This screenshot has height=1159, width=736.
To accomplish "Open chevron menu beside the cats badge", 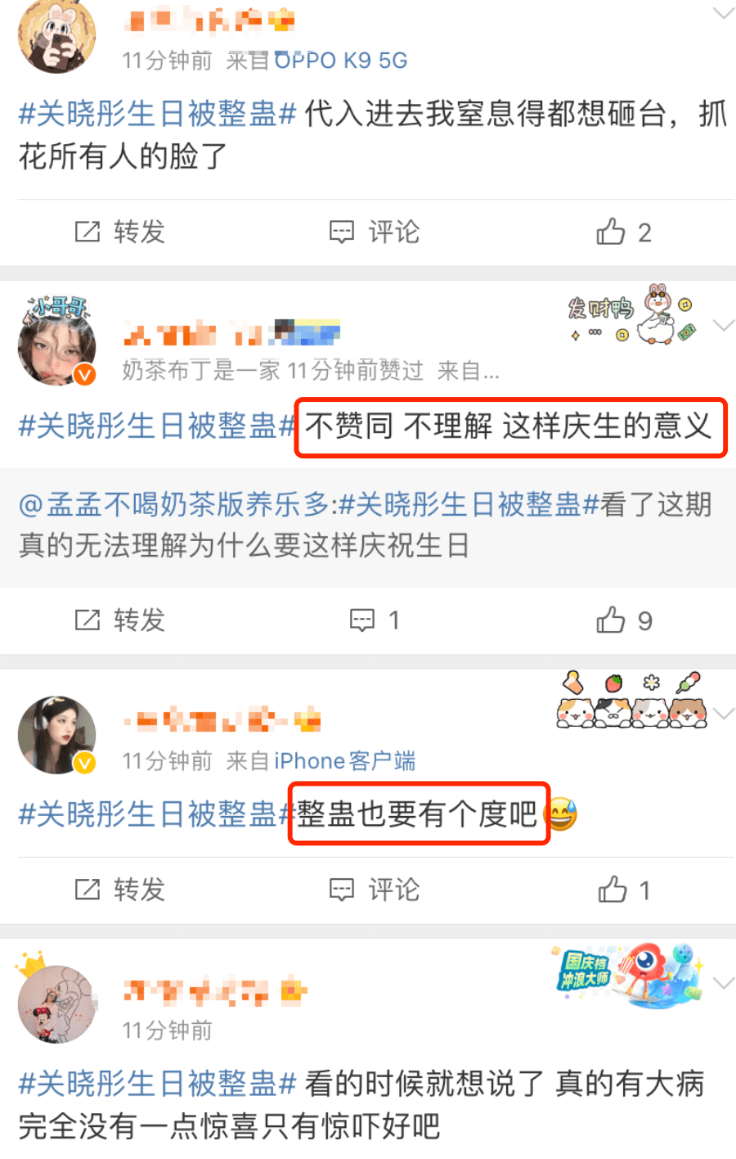I will [723, 714].
